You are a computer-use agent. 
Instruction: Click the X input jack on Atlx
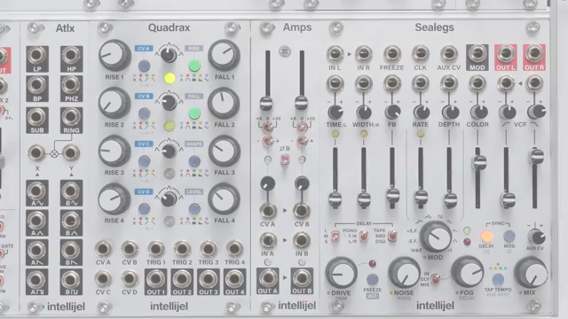pos(36,153)
